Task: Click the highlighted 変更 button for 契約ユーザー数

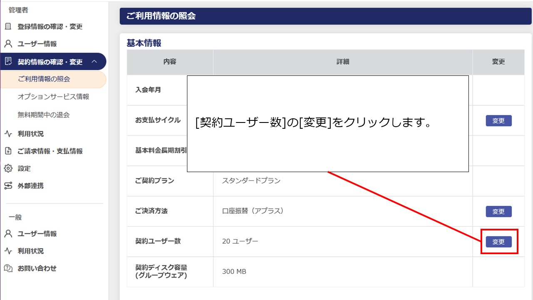Action: [498, 241]
